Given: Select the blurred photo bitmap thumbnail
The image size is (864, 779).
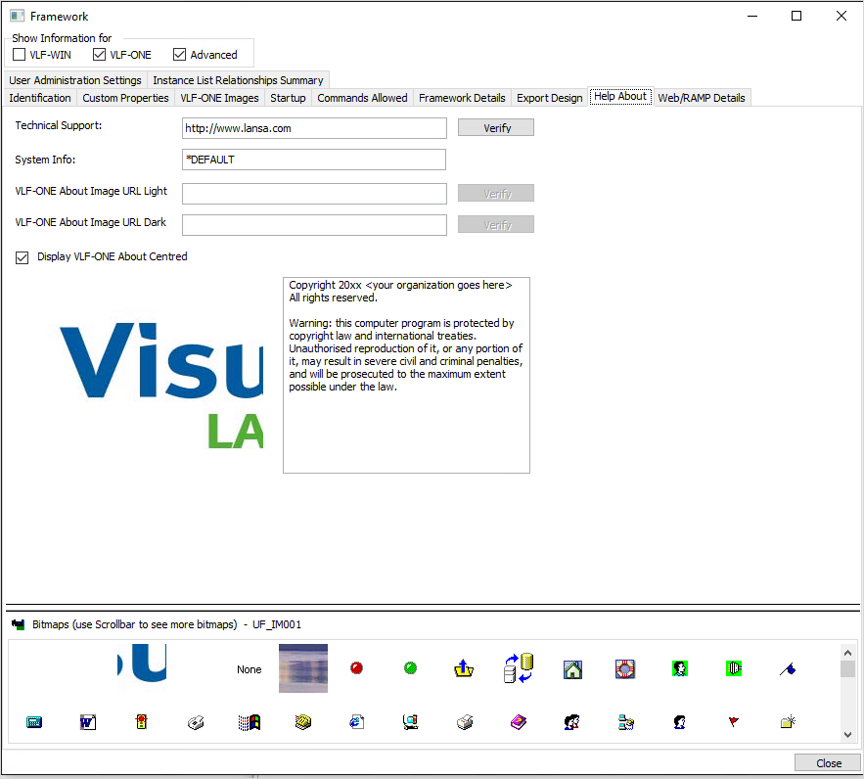Looking at the screenshot, I should [303, 668].
